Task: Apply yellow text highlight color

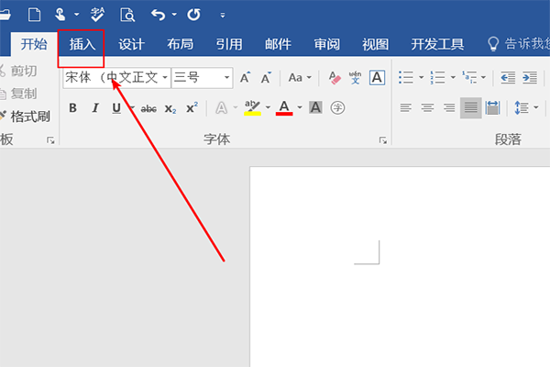Action: 253,108
